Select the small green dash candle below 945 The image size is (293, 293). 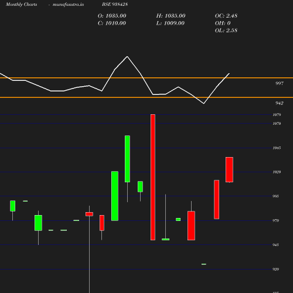click(204, 264)
